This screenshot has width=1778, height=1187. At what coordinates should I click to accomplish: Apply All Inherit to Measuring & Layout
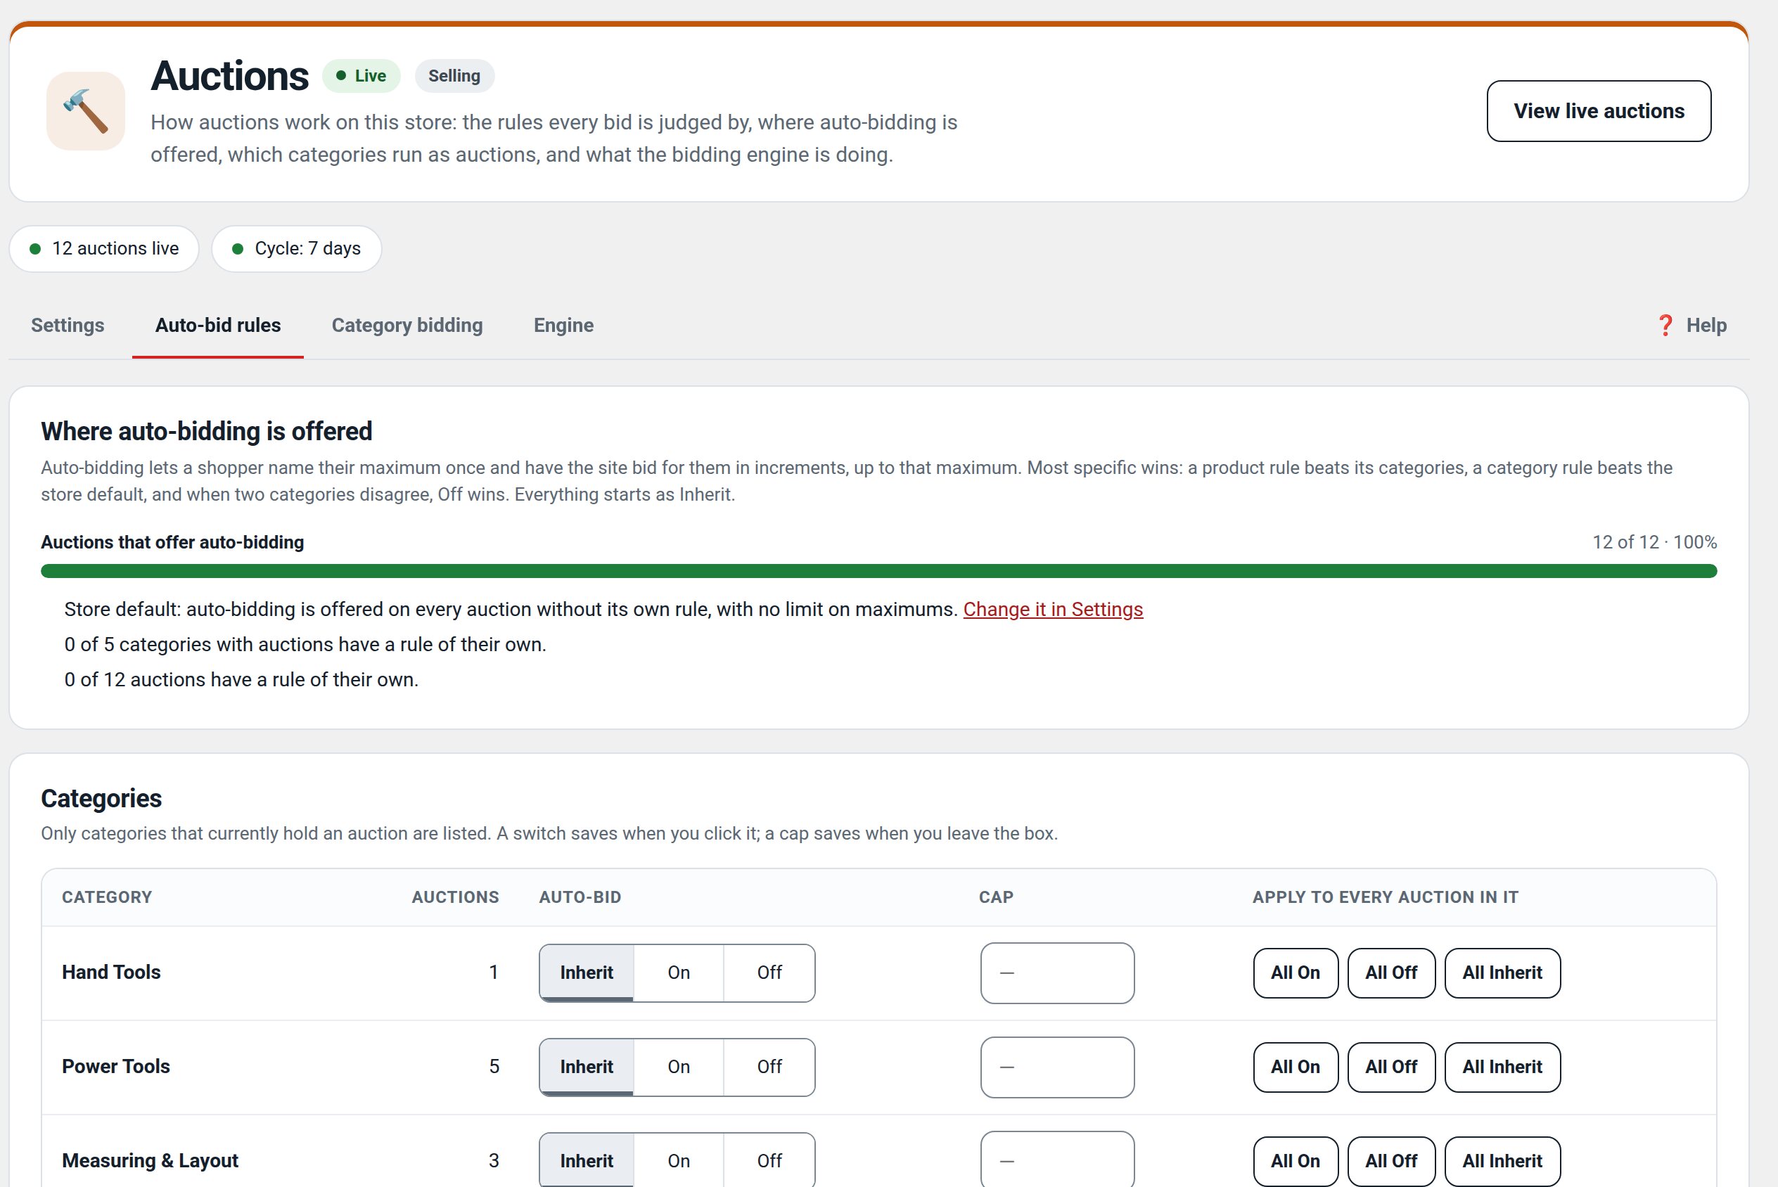(1502, 1160)
